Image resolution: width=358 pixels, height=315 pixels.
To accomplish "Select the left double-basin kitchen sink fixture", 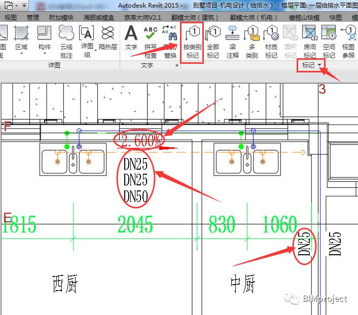I will pos(73,159).
